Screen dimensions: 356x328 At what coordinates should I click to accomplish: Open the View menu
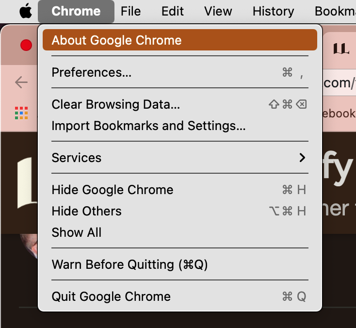coord(218,11)
